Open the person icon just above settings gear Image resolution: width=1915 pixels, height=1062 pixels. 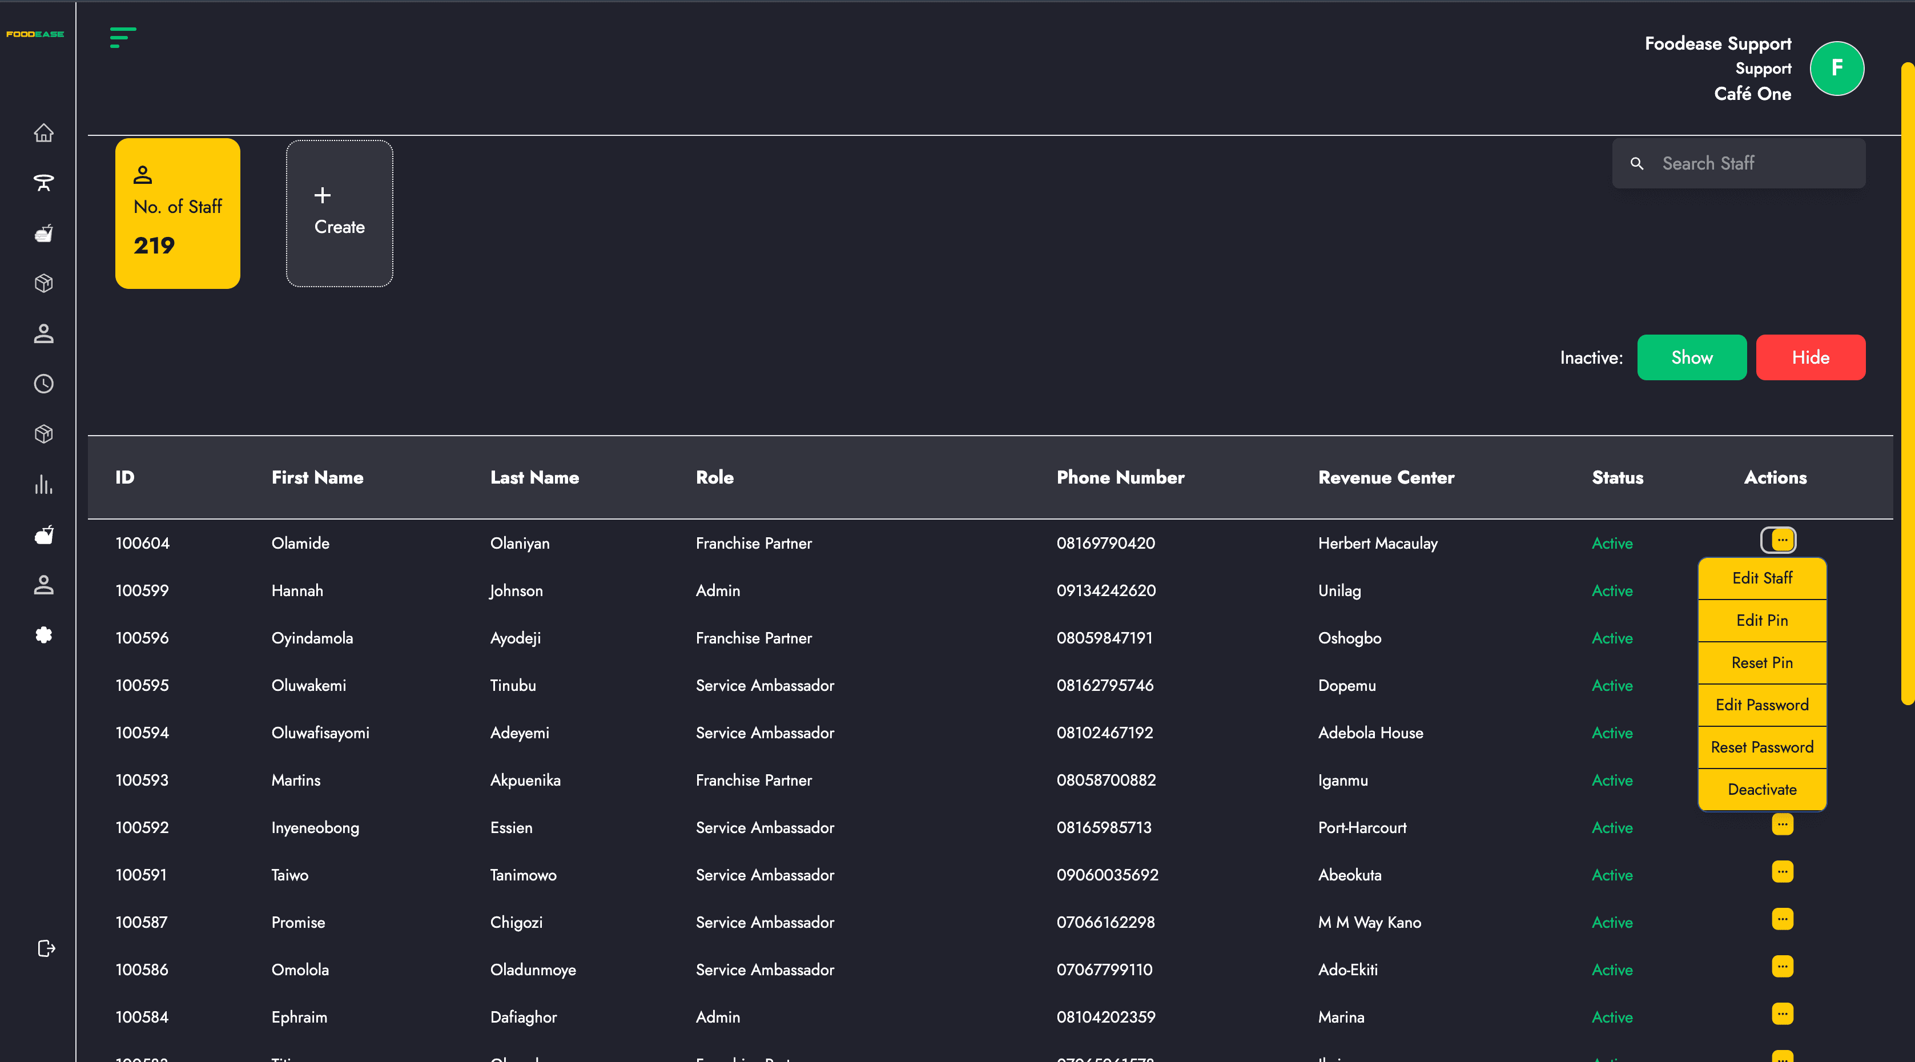[44, 585]
